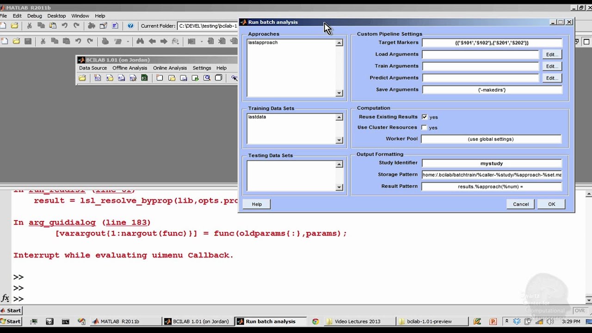Click the Result Pattern field
592x333 pixels.
[x=492, y=186]
